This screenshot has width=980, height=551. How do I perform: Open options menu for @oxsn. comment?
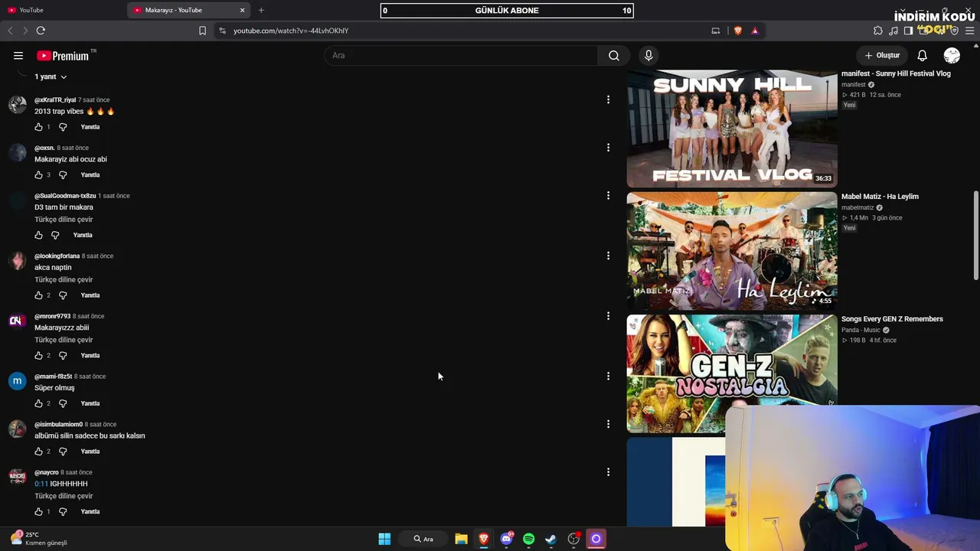(608, 148)
